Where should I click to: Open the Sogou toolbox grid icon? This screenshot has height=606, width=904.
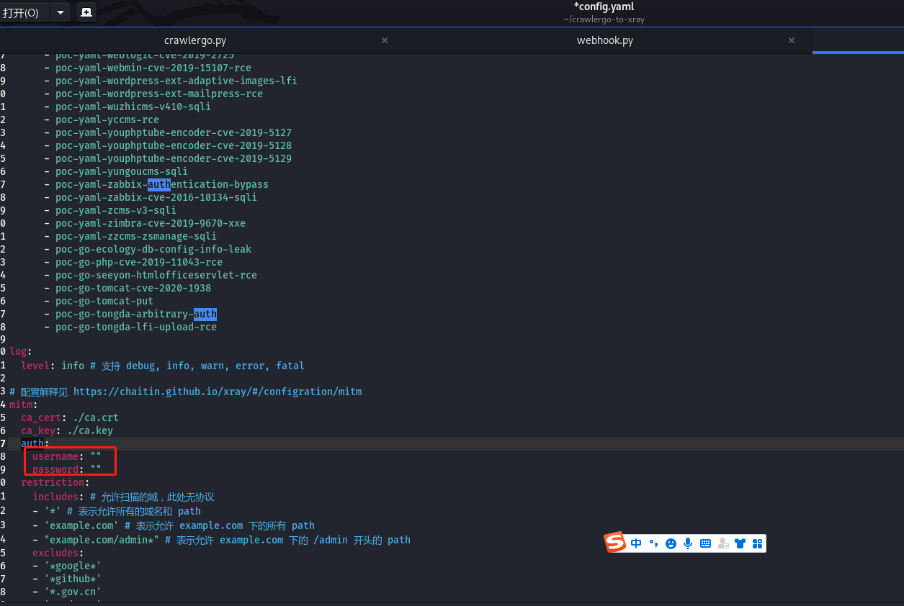[757, 543]
